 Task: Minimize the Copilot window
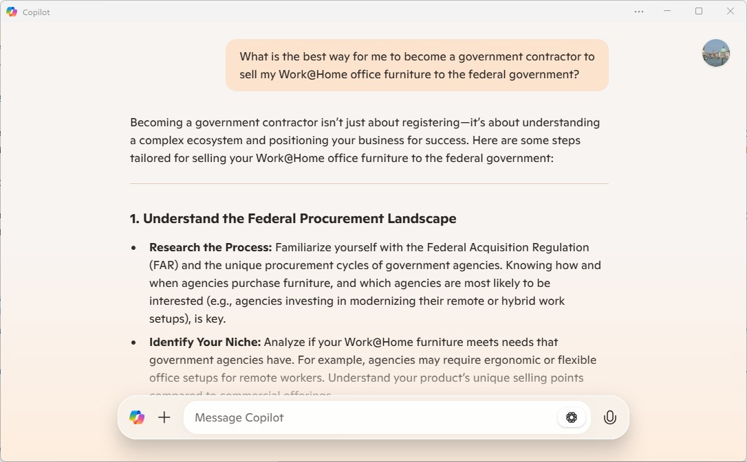point(667,12)
